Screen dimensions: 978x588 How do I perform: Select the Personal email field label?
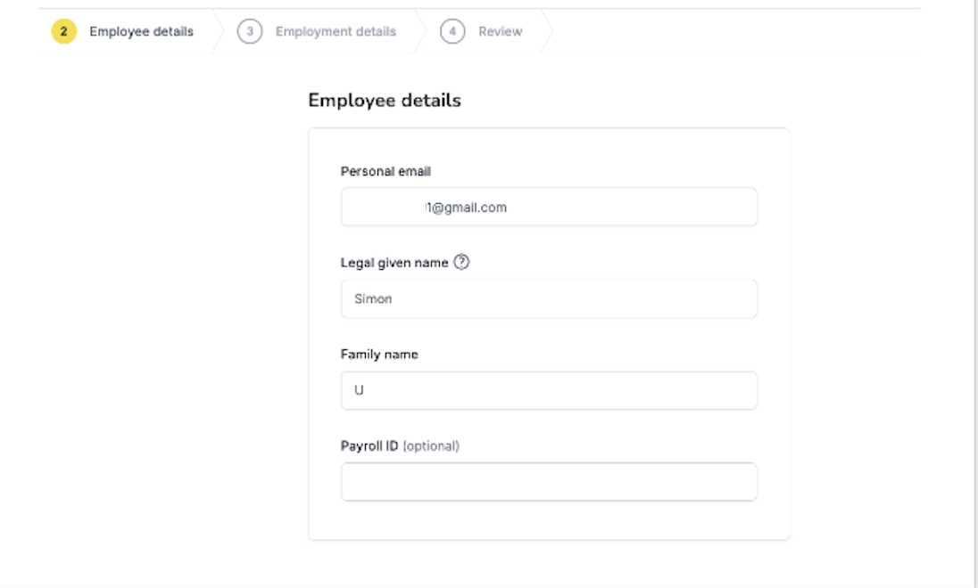385,171
